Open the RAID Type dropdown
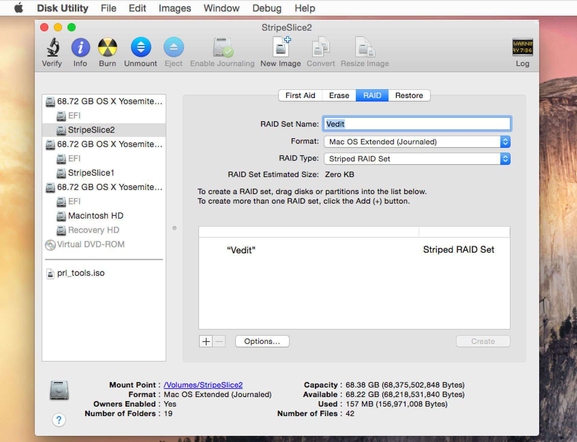577x442 pixels. (x=417, y=159)
